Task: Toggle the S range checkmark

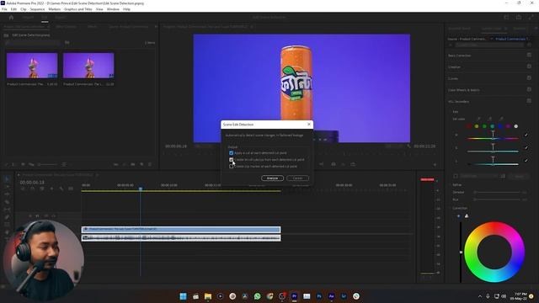Action: click(526, 148)
